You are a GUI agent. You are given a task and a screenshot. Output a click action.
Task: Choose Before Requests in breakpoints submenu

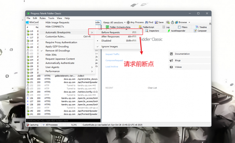pos(111,32)
